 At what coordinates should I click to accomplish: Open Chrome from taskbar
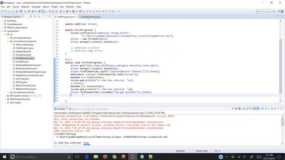click(114, 156)
